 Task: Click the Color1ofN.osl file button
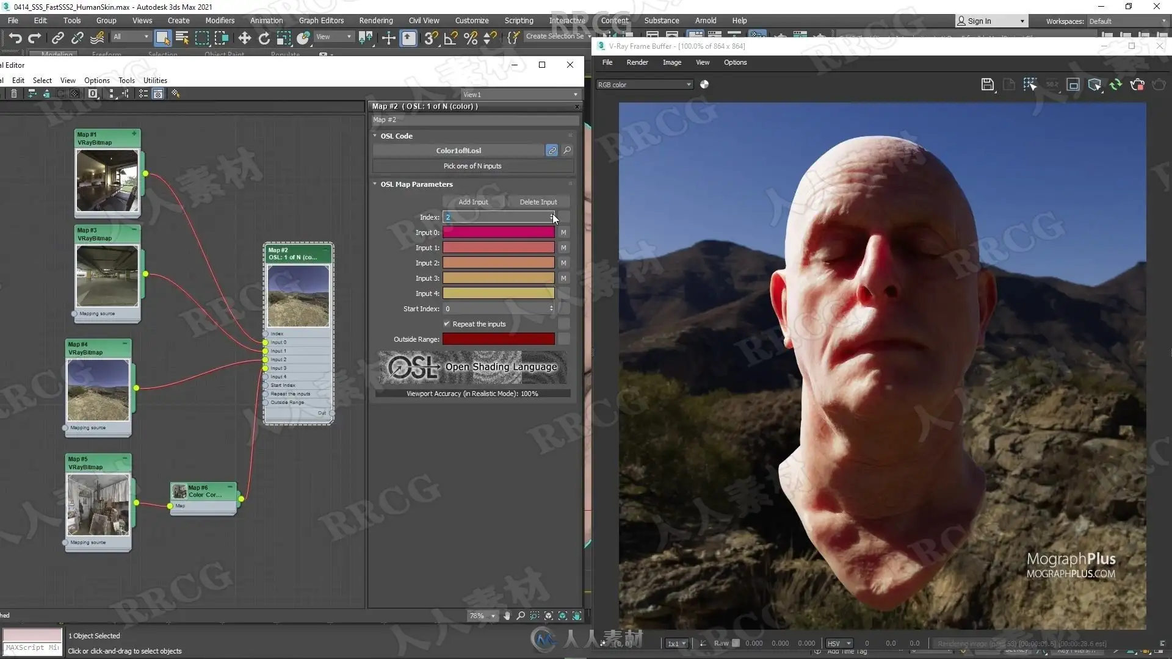(x=458, y=151)
